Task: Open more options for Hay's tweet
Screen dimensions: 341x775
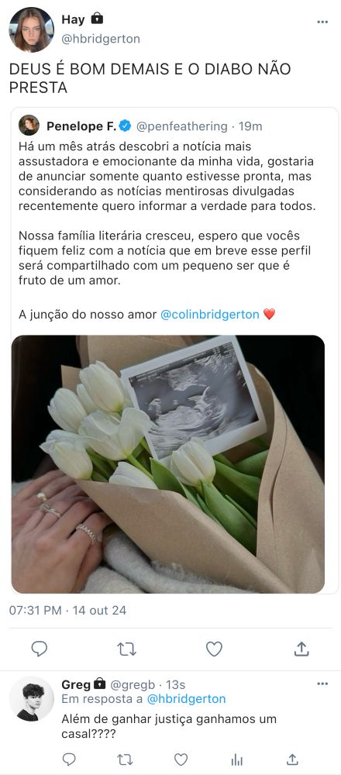Action: tap(322, 22)
